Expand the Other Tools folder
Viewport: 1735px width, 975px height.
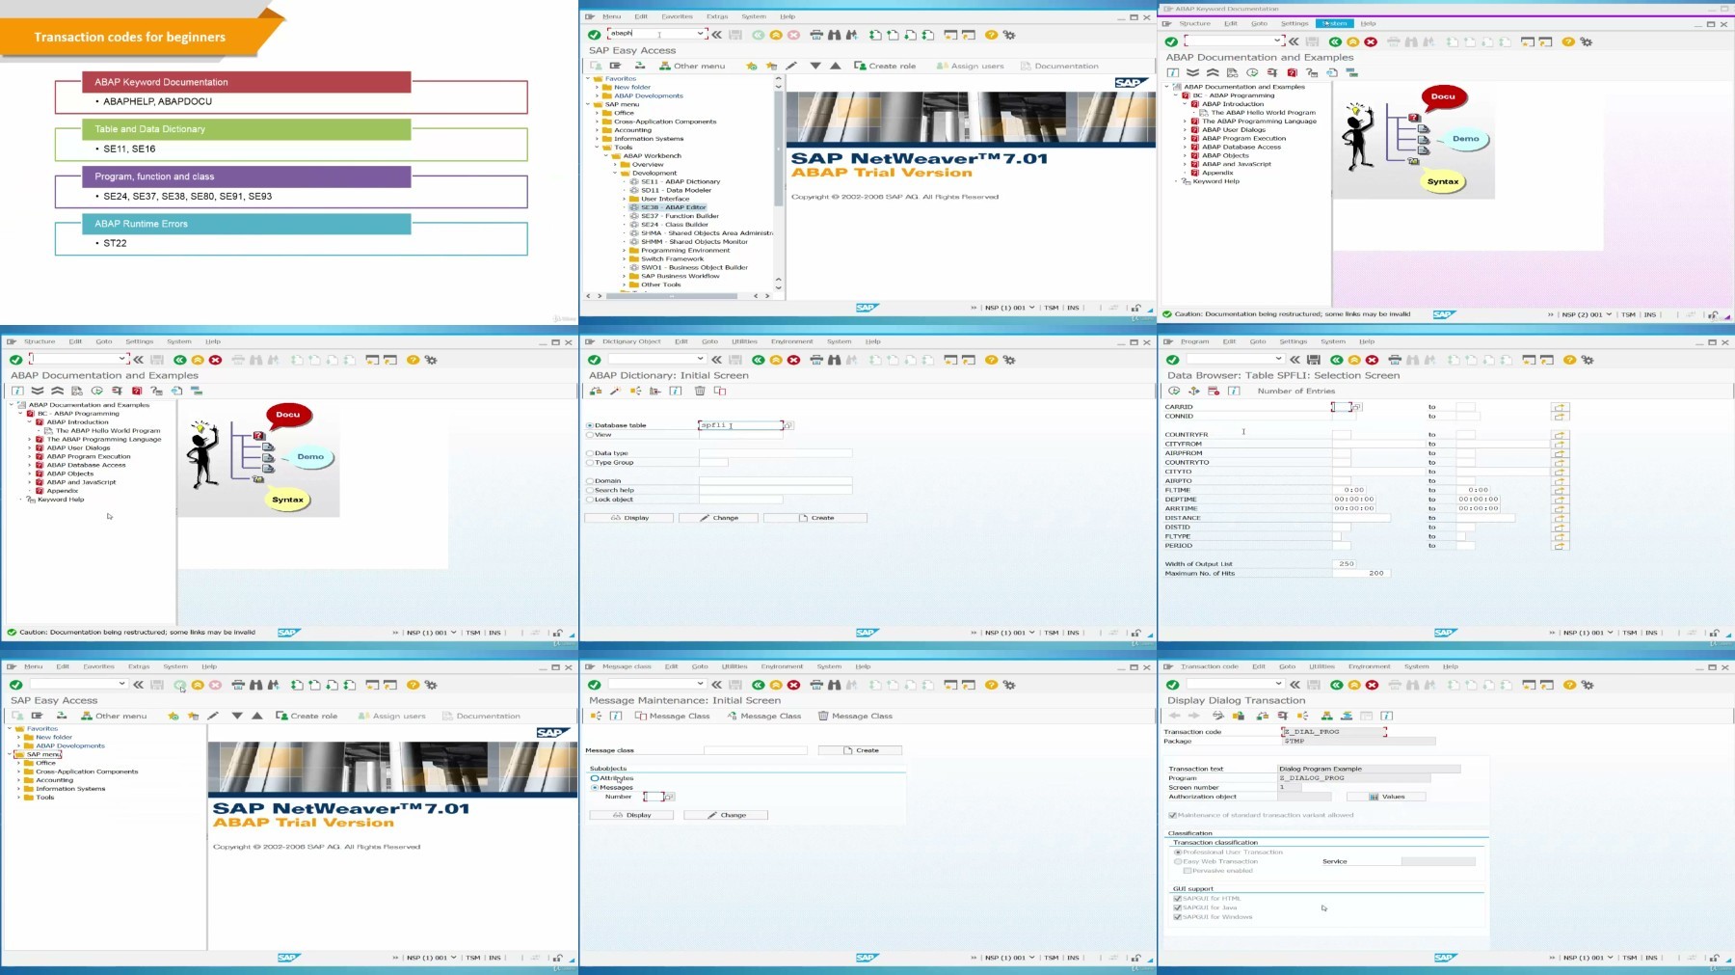point(625,285)
